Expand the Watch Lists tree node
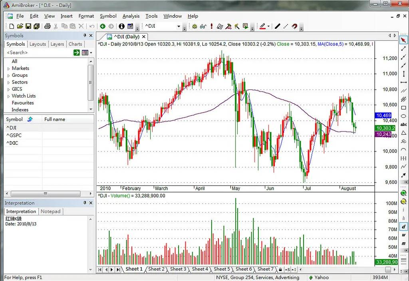The height and width of the screenshot is (281, 409). point(9,96)
